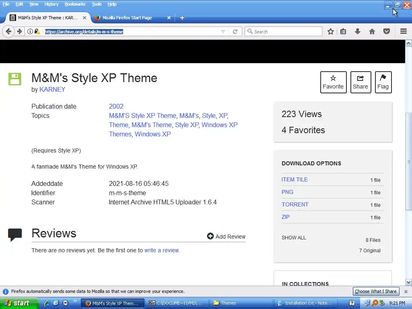Image resolution: width=412 pixels, height=309 pixels.
Task: Switch to the 7-Zip taskbar window
Action: point(177,303)
